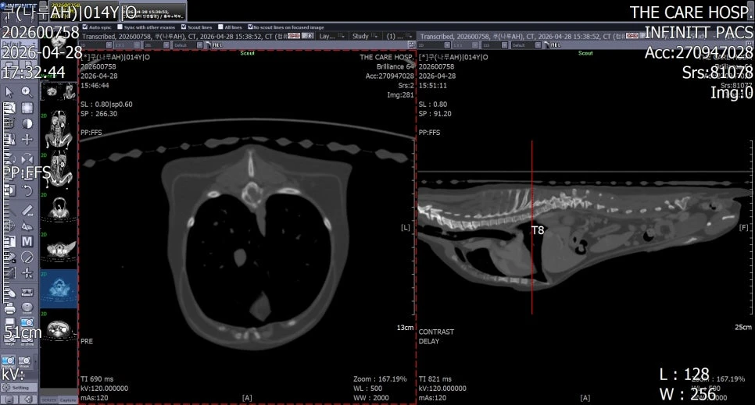Image resolution: width=755 pixels, height=405 pixels.
Task: Click the M marker tool icon
Action: tap(27, 241)
